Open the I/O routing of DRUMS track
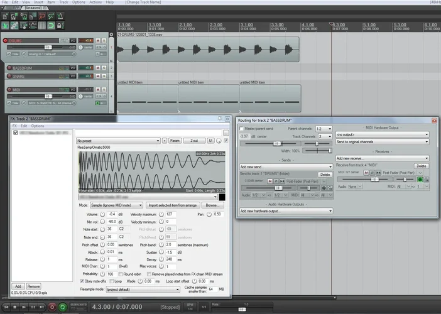This screenshot has height=314, width=441. pyautogui.click(x=73, y=41)
